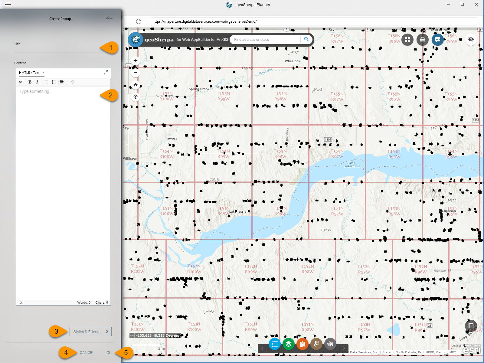484x363 pixels.
Task: Open the text alignment dropdown
Action: [63, 82]
